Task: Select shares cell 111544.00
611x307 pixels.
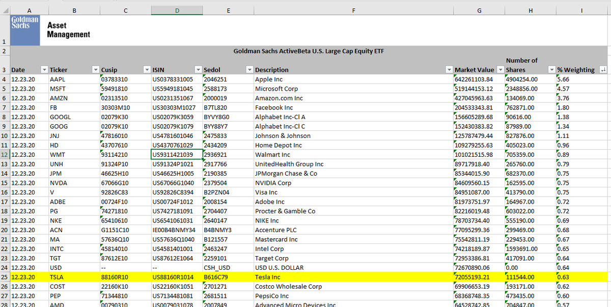Action: pos(531,277)
